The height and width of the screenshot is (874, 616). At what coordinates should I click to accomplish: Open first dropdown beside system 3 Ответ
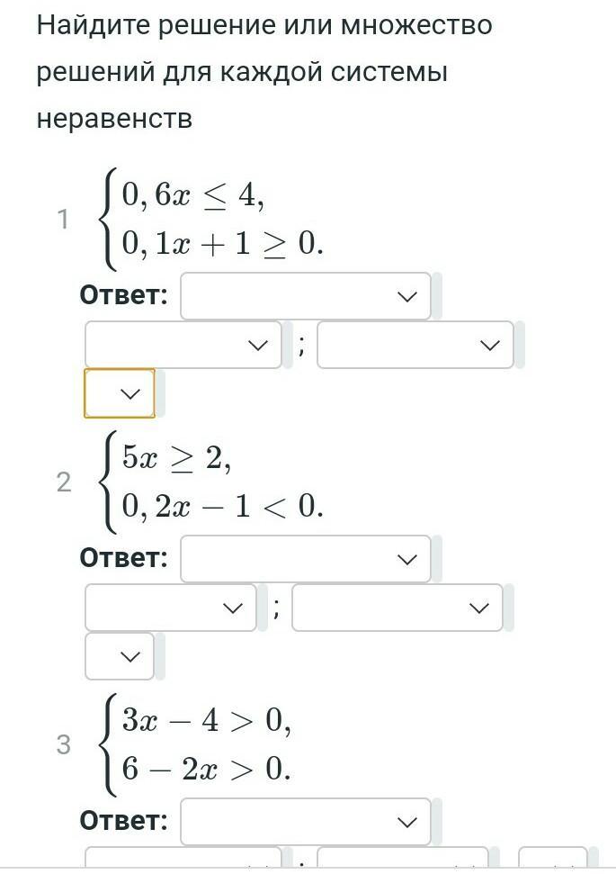[305, 822]
